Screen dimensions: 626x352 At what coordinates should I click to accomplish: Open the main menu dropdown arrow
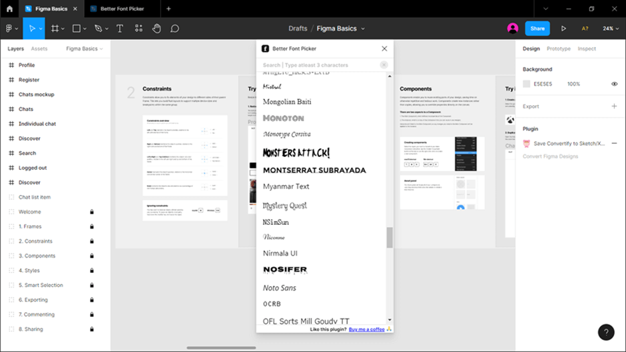click(17, 29)
